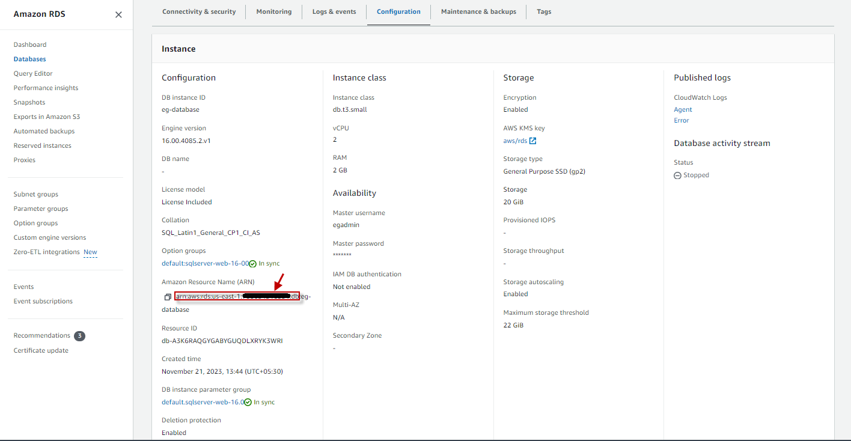This screenshot has height=441, width=851.
Task: Open Exports in Amazon S3
Action: point(47,117)
